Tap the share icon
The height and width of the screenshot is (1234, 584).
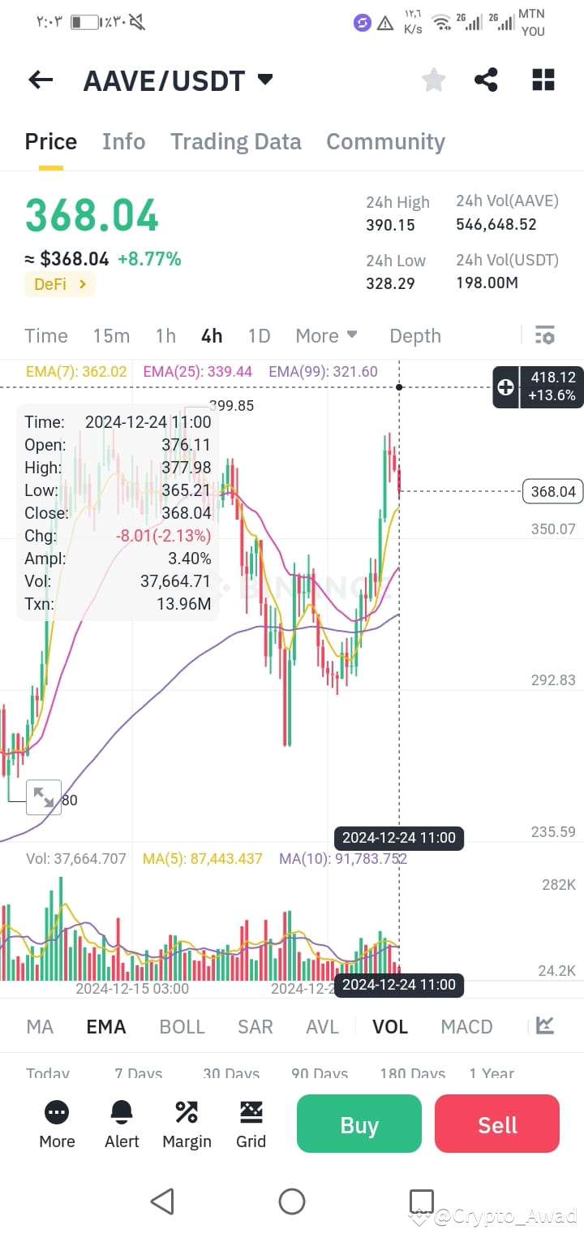tap(486, 80)
